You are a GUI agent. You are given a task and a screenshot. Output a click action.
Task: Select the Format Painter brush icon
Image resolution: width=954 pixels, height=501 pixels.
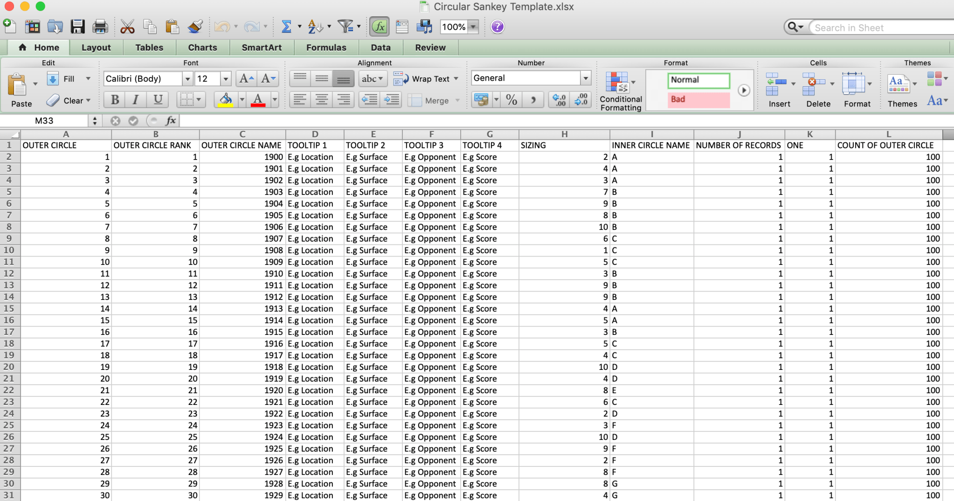195,27
